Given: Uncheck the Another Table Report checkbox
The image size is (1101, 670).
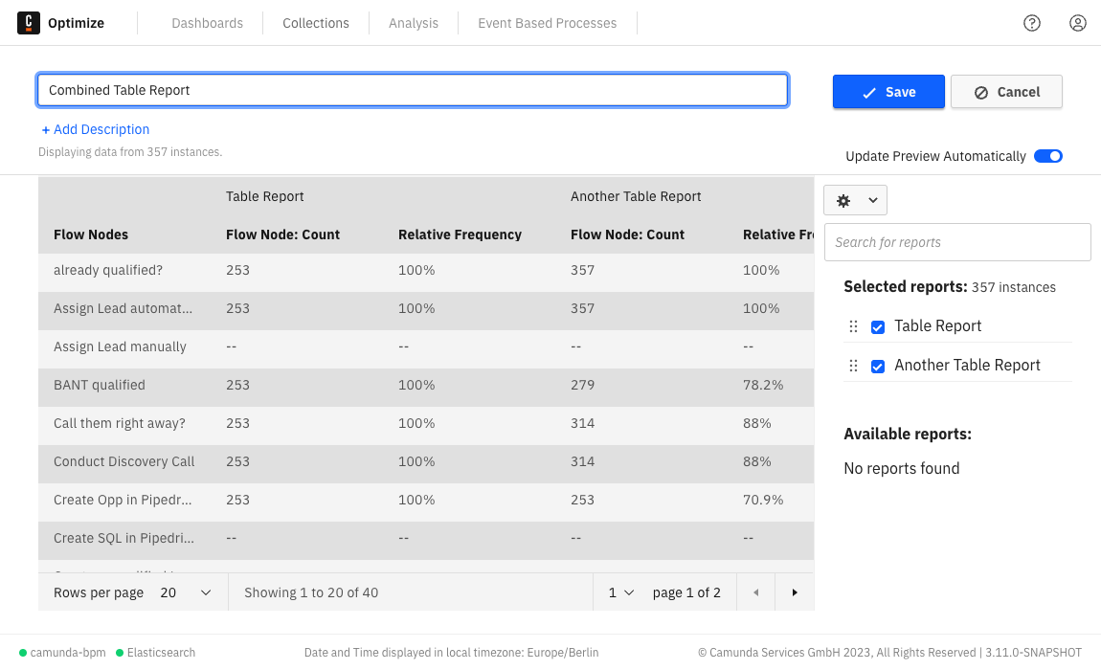Looking at the screenshot, I should pos(878,367).
